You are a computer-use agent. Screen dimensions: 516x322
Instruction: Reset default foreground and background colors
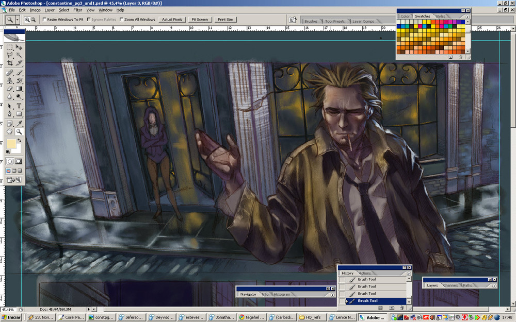pyautogui.click(x=8, y=152)
